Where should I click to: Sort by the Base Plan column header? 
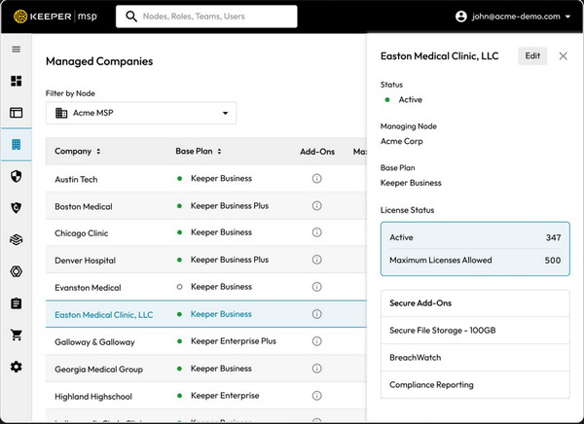click(x=198, y=152)
